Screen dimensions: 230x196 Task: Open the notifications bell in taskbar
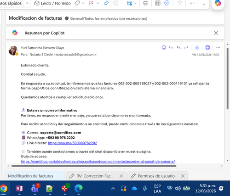(221, 189)
